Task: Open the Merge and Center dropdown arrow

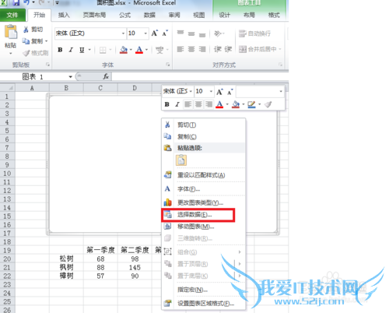Action: click(x=280, y=49)
